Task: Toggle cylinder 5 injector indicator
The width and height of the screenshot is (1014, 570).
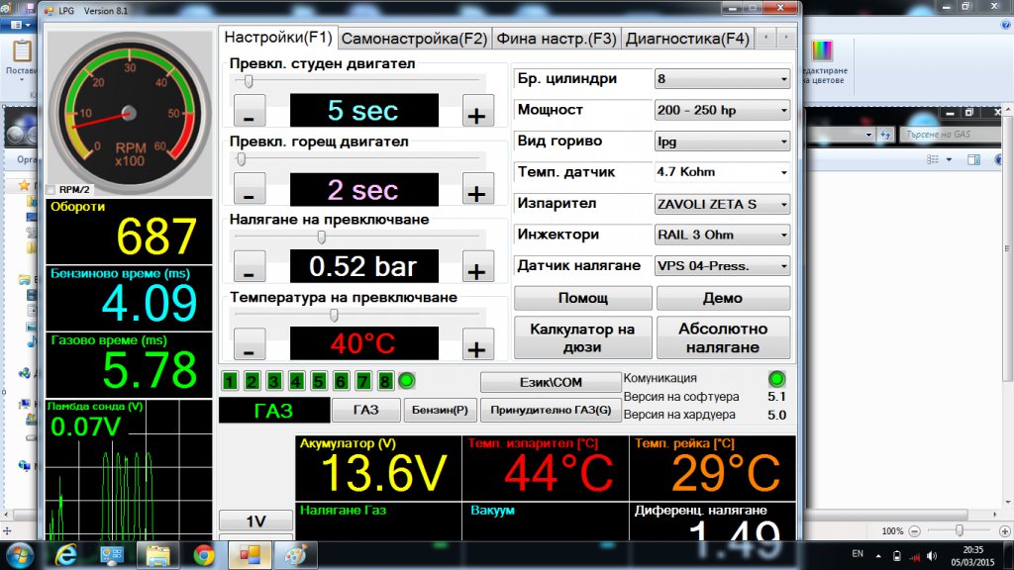Action: tap(319, 381)
